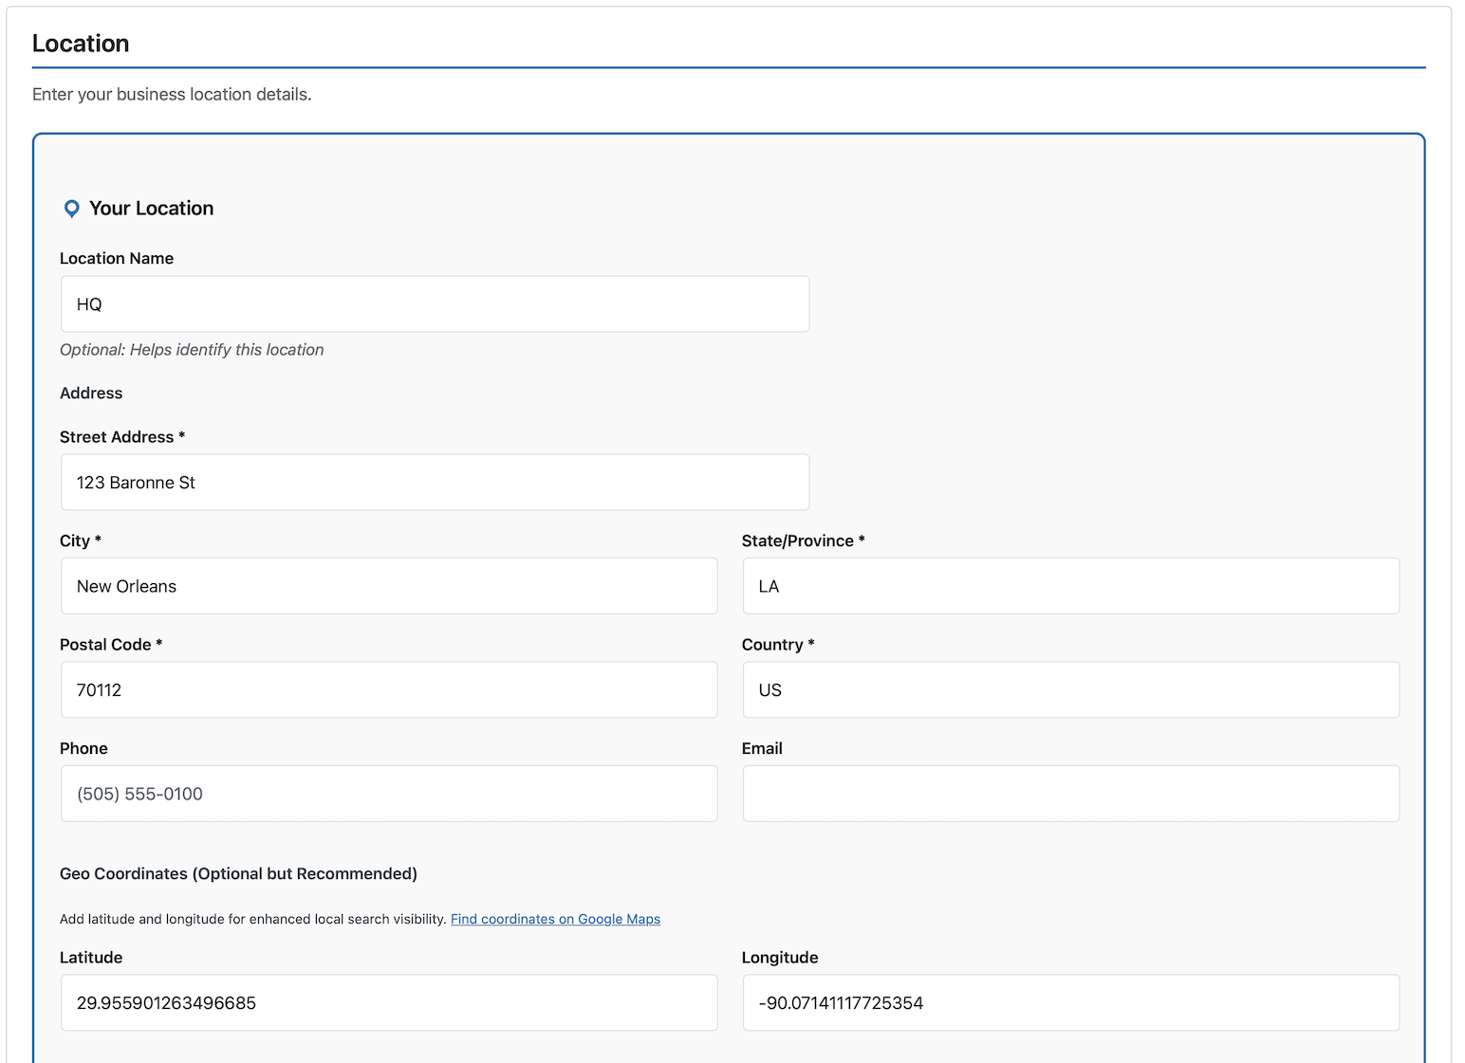Select the Latitude coordinate field
This screenshot has width=1465, height=1063.
tap(389, 1003)
